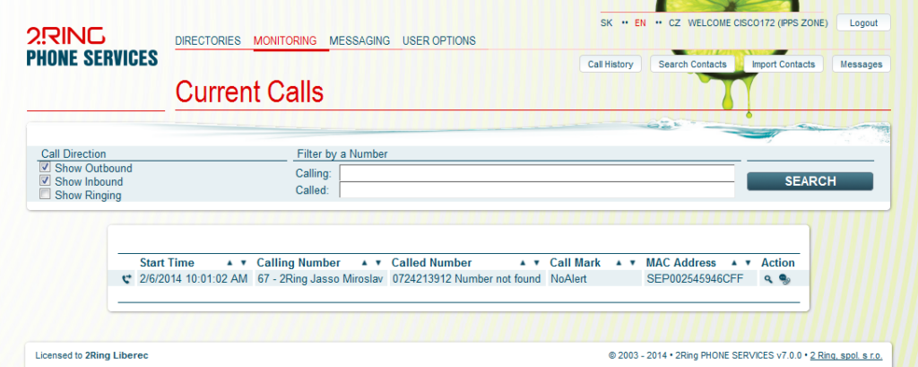The width and height of the screenshot is (918, 367).
Task: Click the Calling Number column header
Action: [299, 263]
